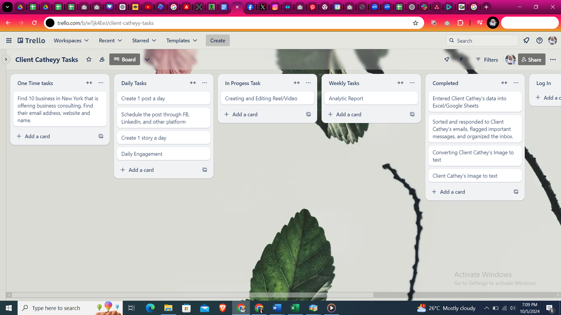Open Trello notifications bell

click(526, 40)
